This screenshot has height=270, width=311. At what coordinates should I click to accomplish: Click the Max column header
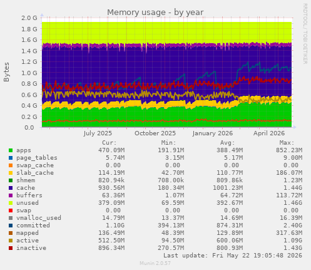(287, 143)
